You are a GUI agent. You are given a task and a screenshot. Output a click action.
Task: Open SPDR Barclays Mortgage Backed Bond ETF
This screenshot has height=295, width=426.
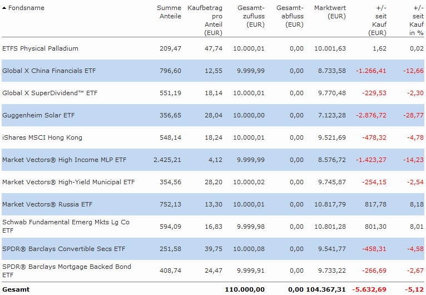[x=67, y=267]
